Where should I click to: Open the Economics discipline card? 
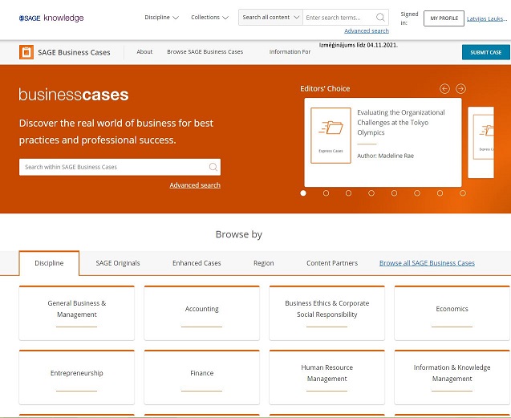(x=452, y=314)
